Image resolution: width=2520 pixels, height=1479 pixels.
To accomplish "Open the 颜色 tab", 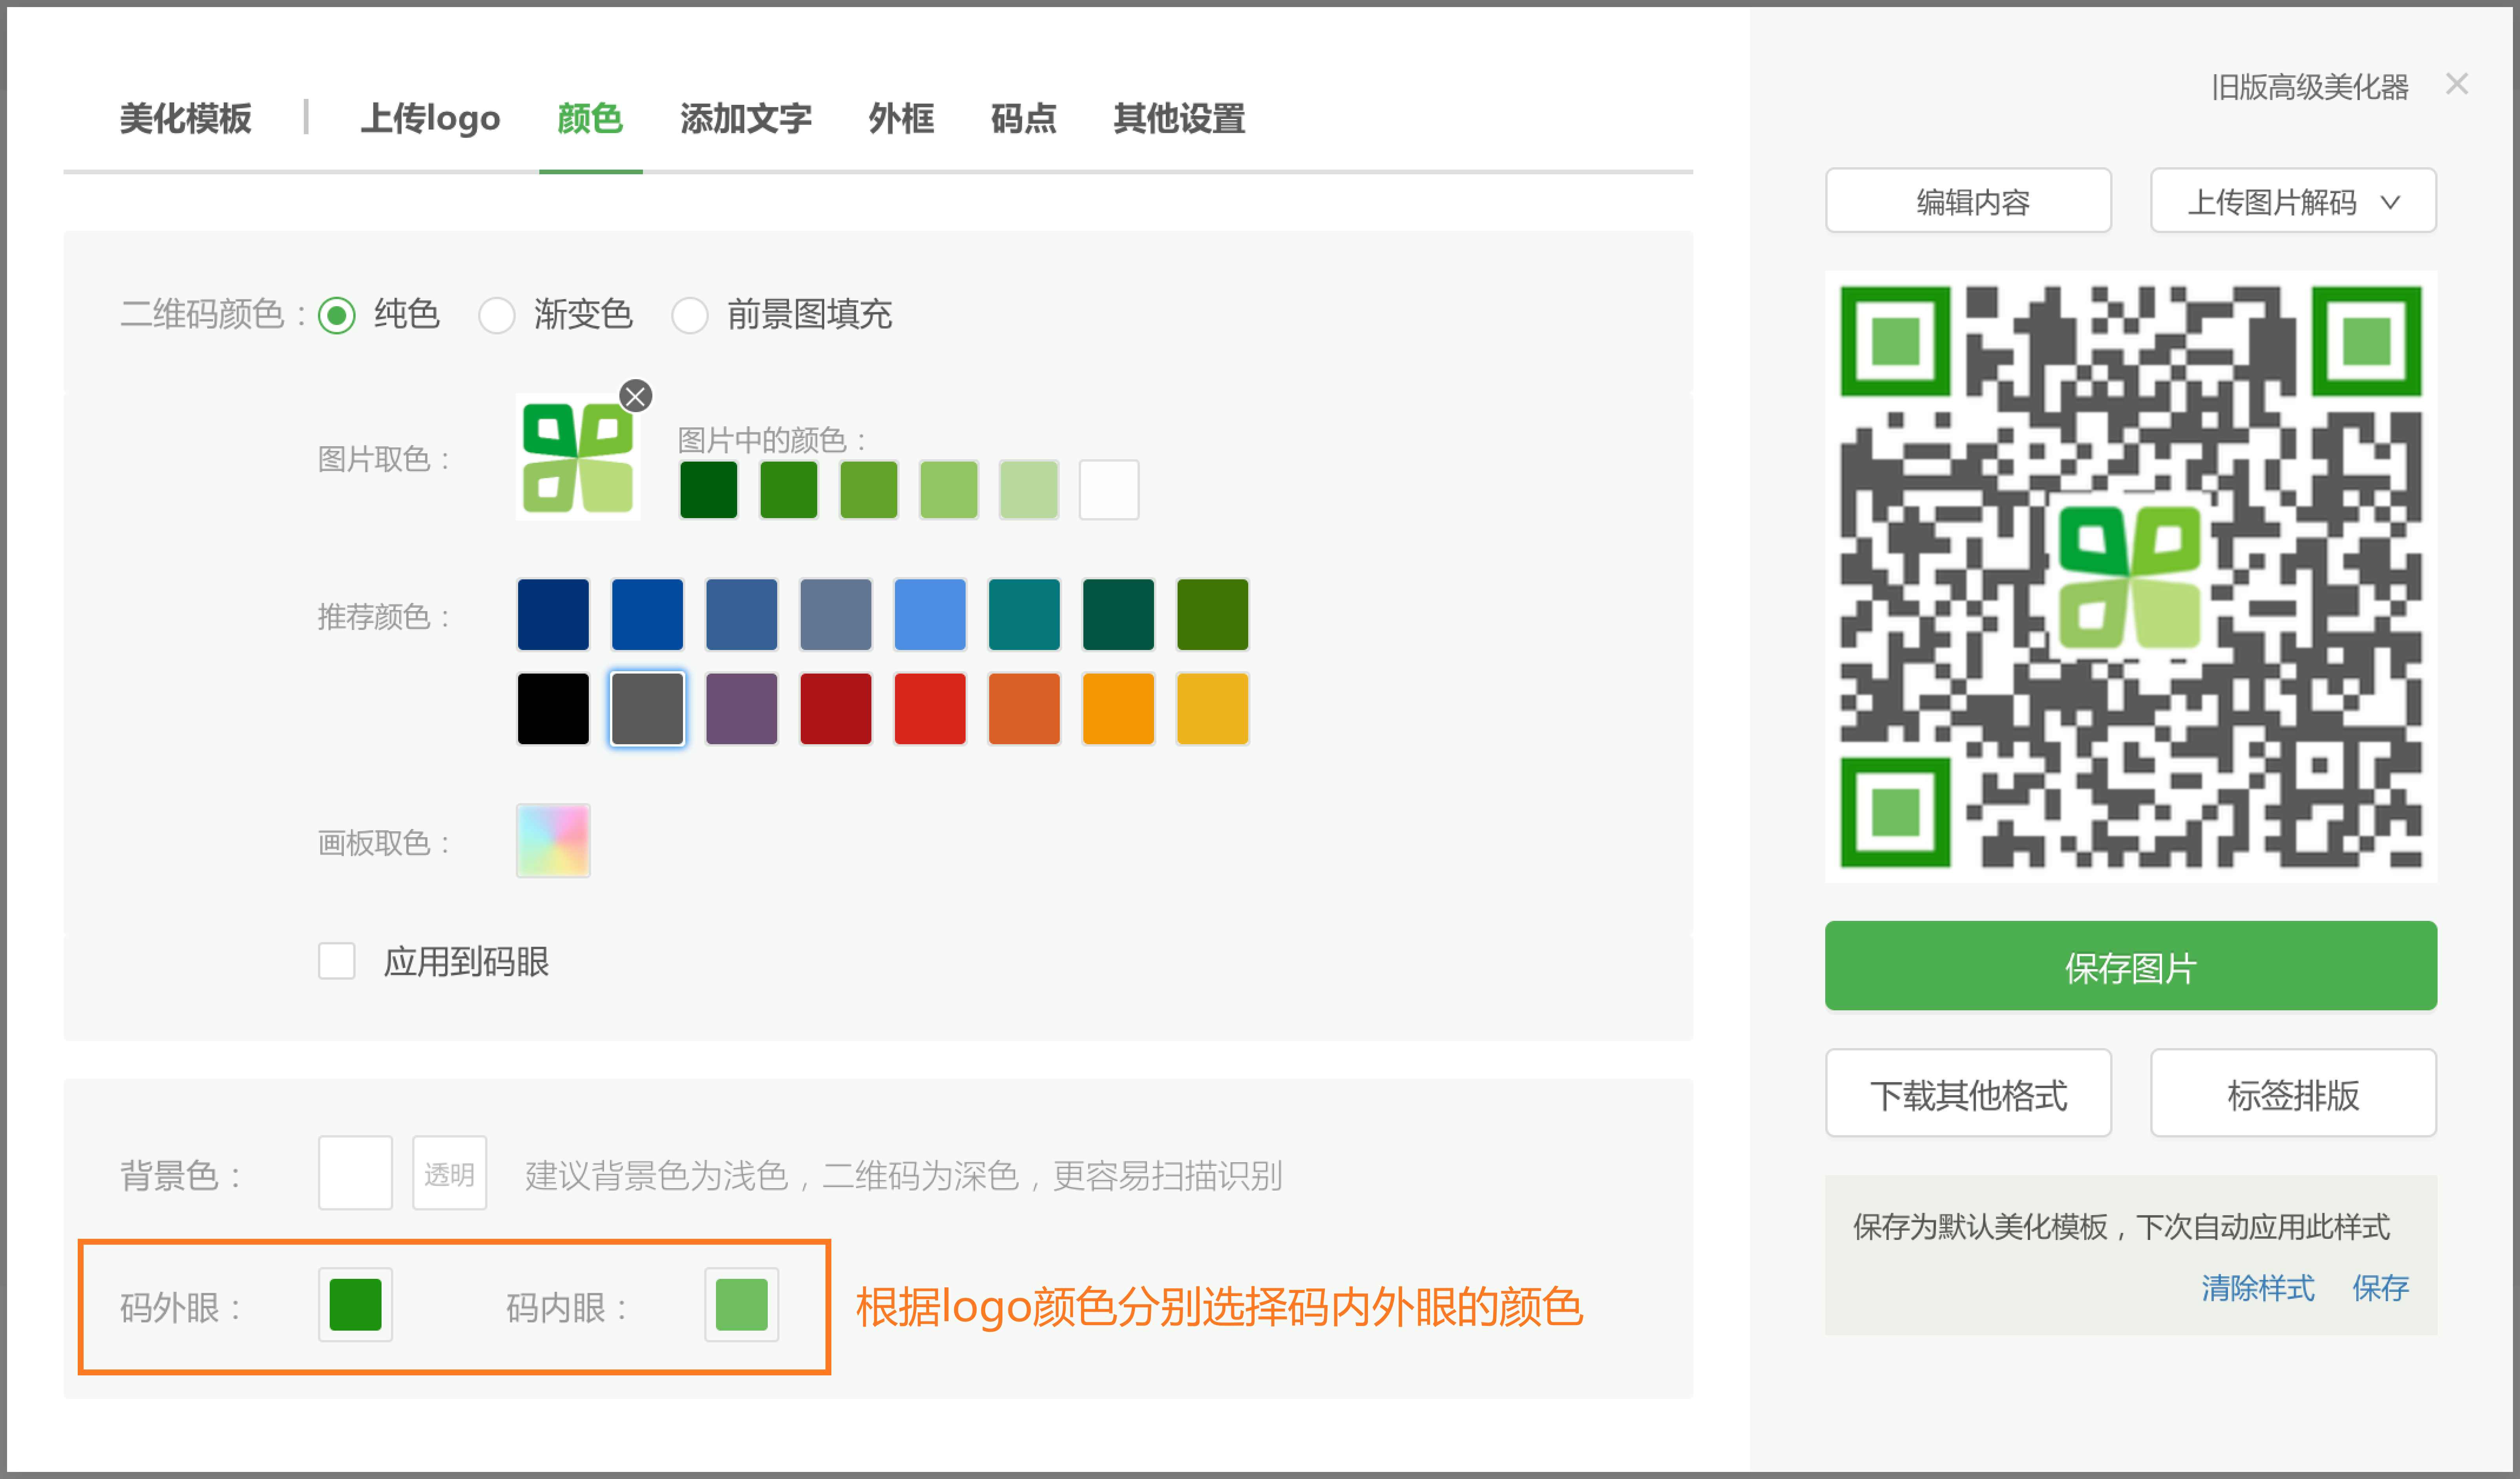I will (590, 118).
